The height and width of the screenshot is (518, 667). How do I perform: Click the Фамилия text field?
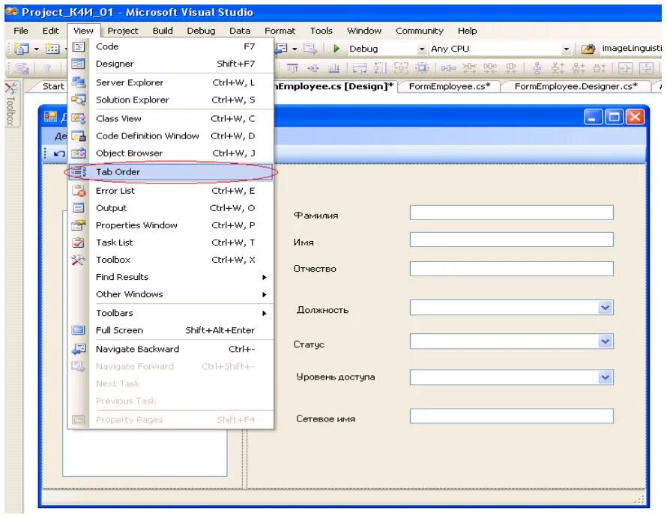511,213
